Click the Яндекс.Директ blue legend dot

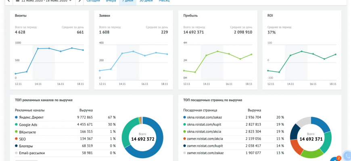pyautogui.click(x=16, y=118)
